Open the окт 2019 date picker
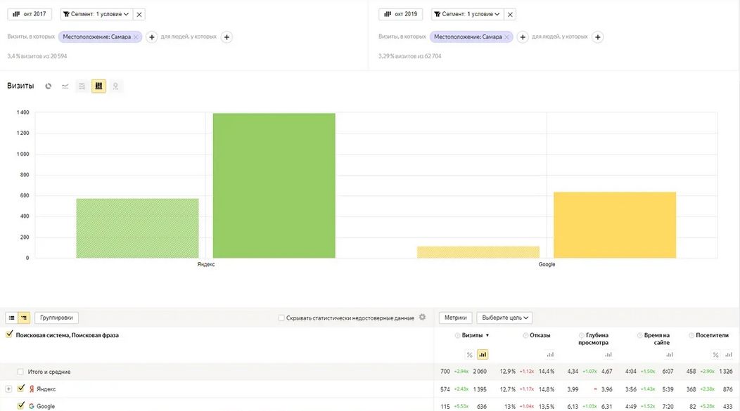740x411 pixels. 401,14
